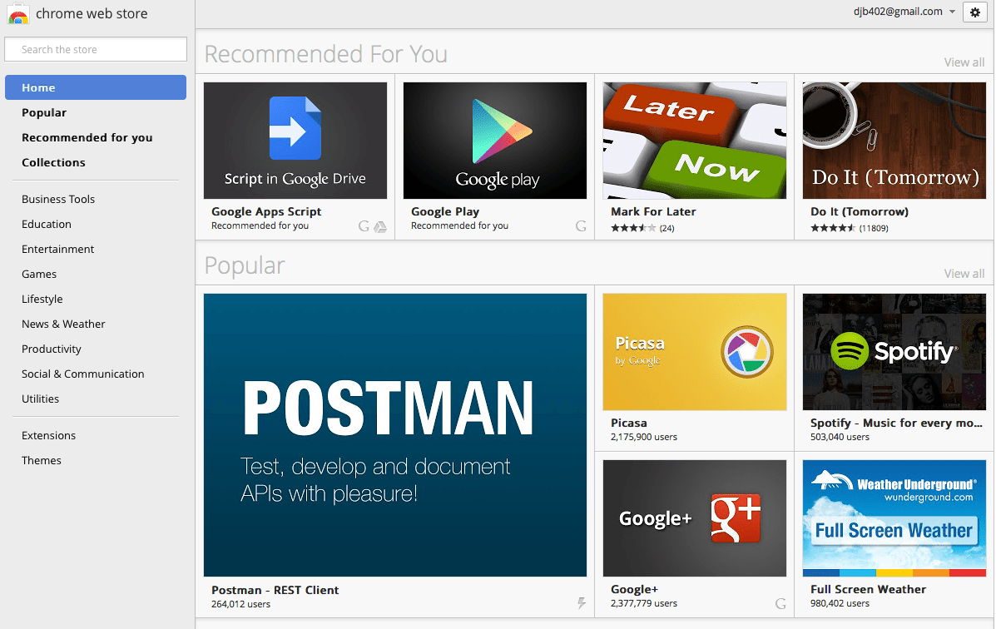Click View all in the Popular section
The image size is (996, 629).
tap(964, 273)
